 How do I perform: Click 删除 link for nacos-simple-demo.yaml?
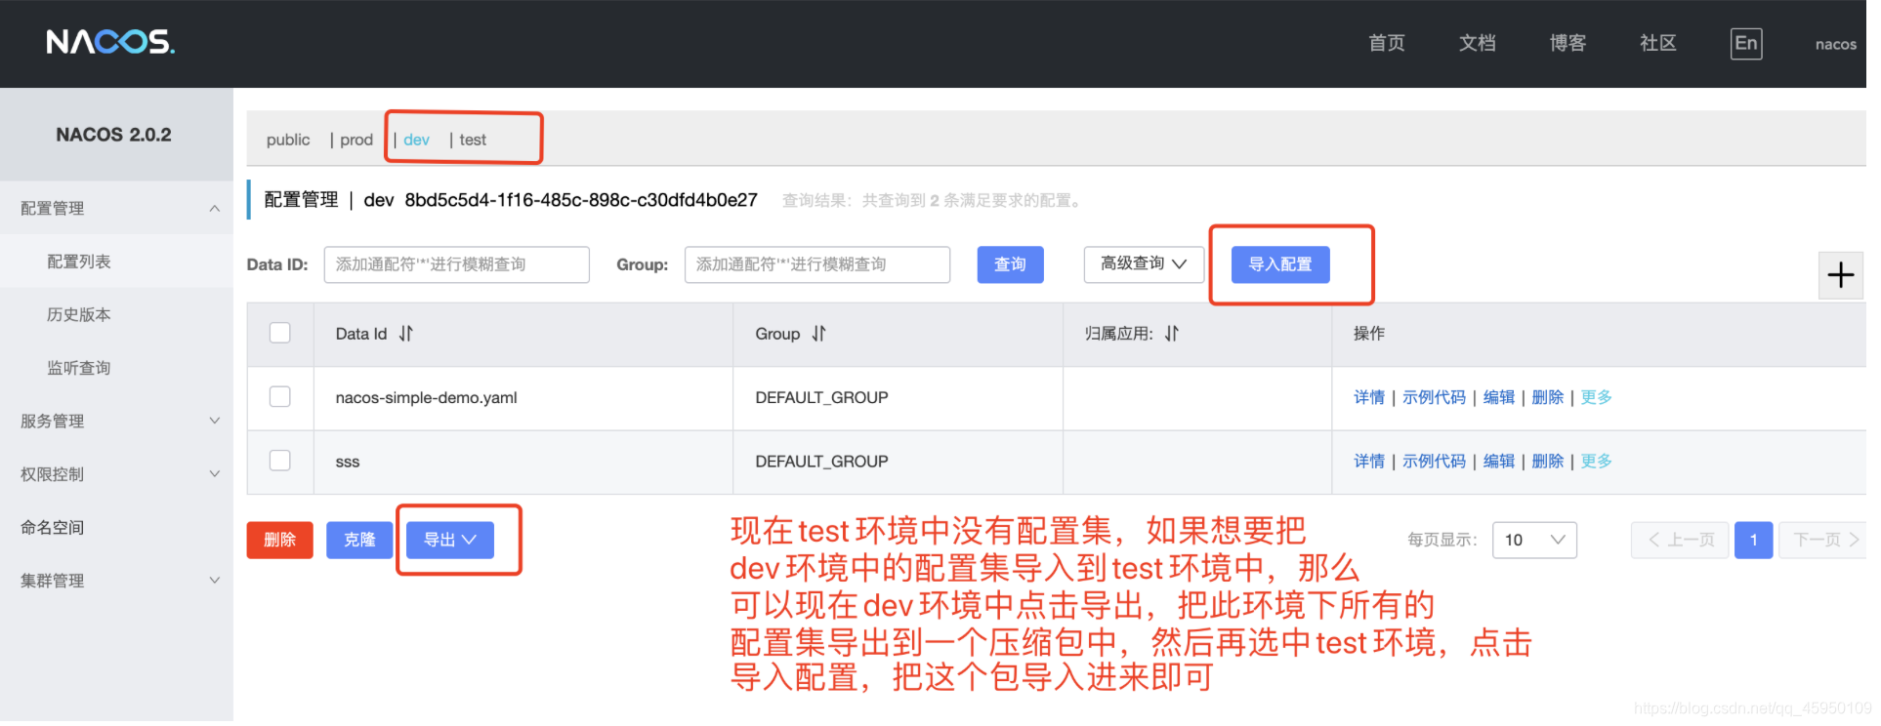click(1548, 397)
